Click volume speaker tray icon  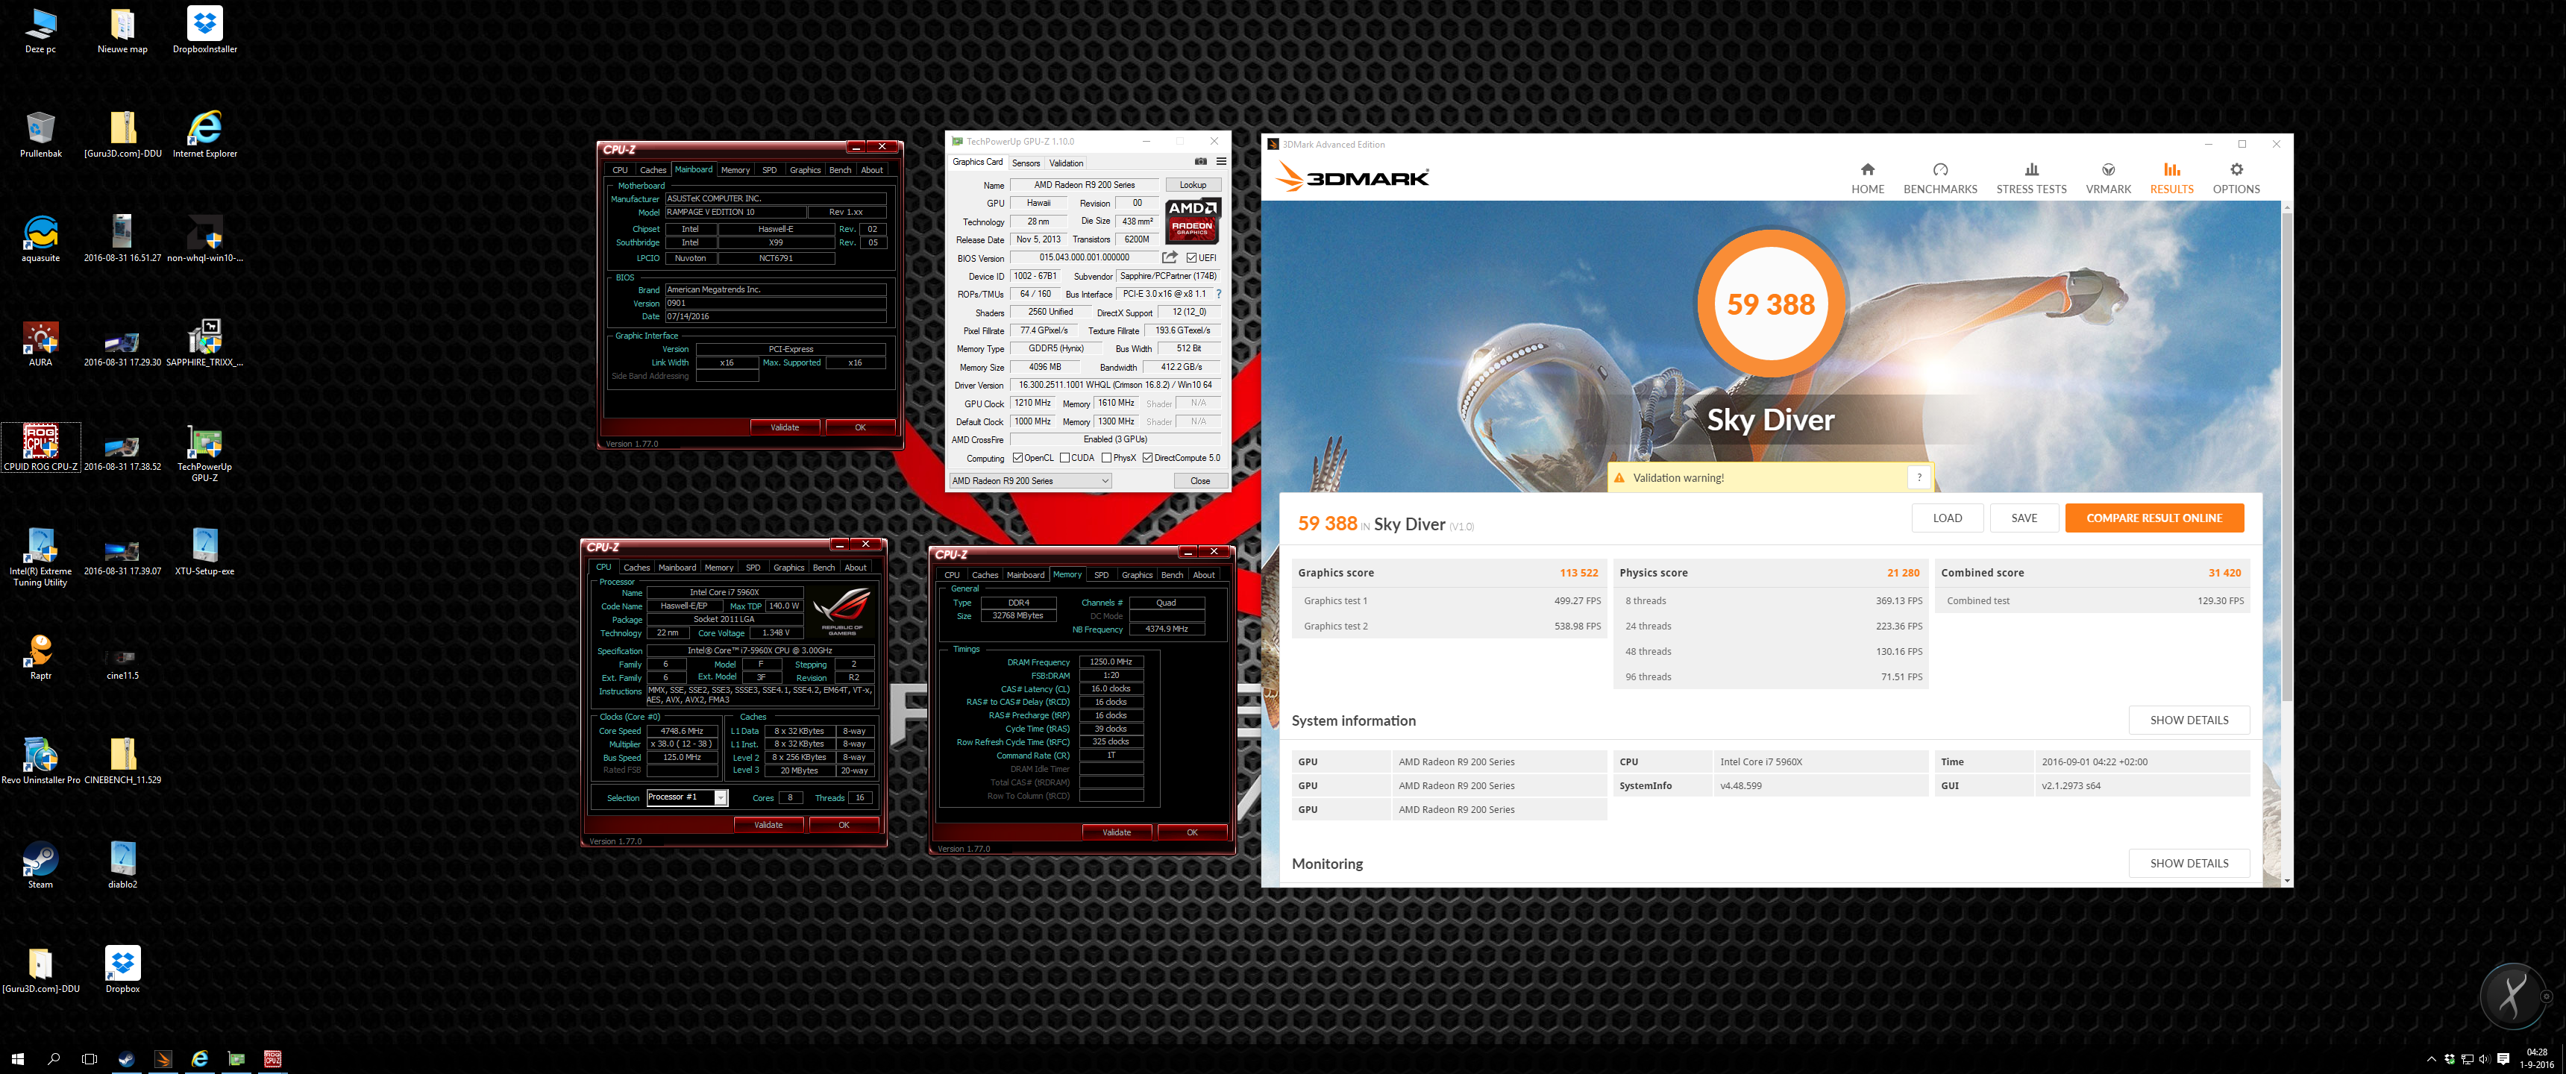(x=2483, y=1059)
